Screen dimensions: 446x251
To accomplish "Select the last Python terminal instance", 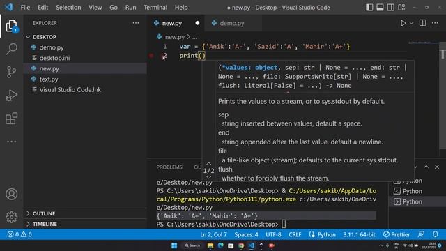I will pyautogui.click(x=418, y=201).
